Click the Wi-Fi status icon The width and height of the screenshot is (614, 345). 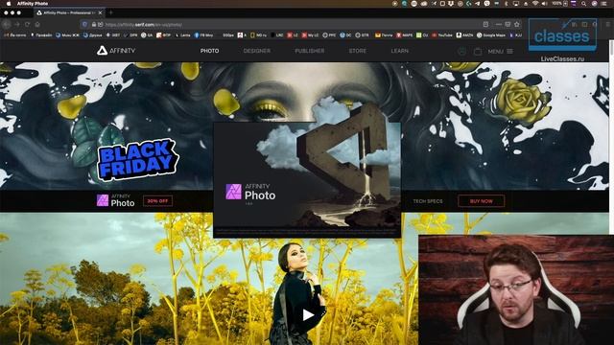(x=535, y=4)
